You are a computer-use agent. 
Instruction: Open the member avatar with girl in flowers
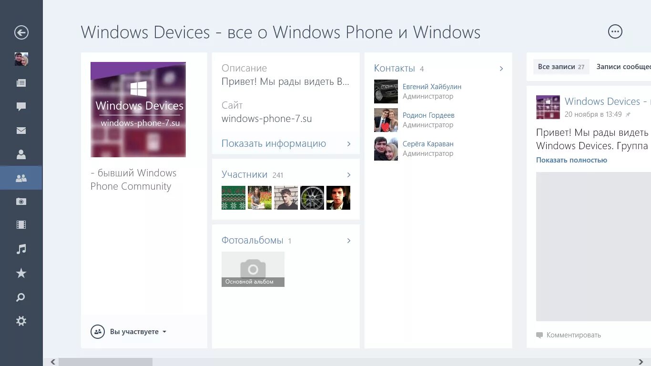(260, 198)
